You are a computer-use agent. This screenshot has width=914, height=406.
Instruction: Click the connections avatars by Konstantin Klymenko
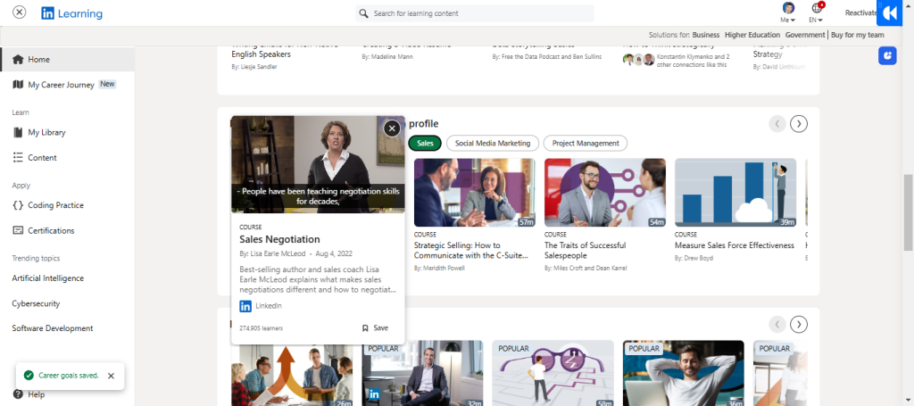point(639,60)
